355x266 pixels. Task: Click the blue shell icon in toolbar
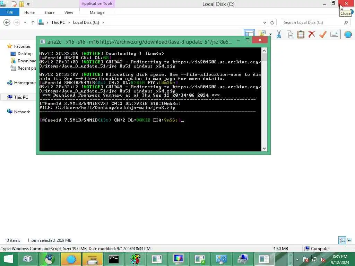pos(348,34)
